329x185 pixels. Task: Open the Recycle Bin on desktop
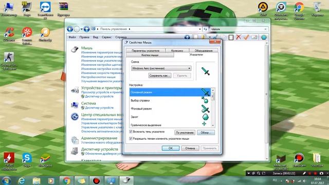pyautogui.click(x=317, y=9)
